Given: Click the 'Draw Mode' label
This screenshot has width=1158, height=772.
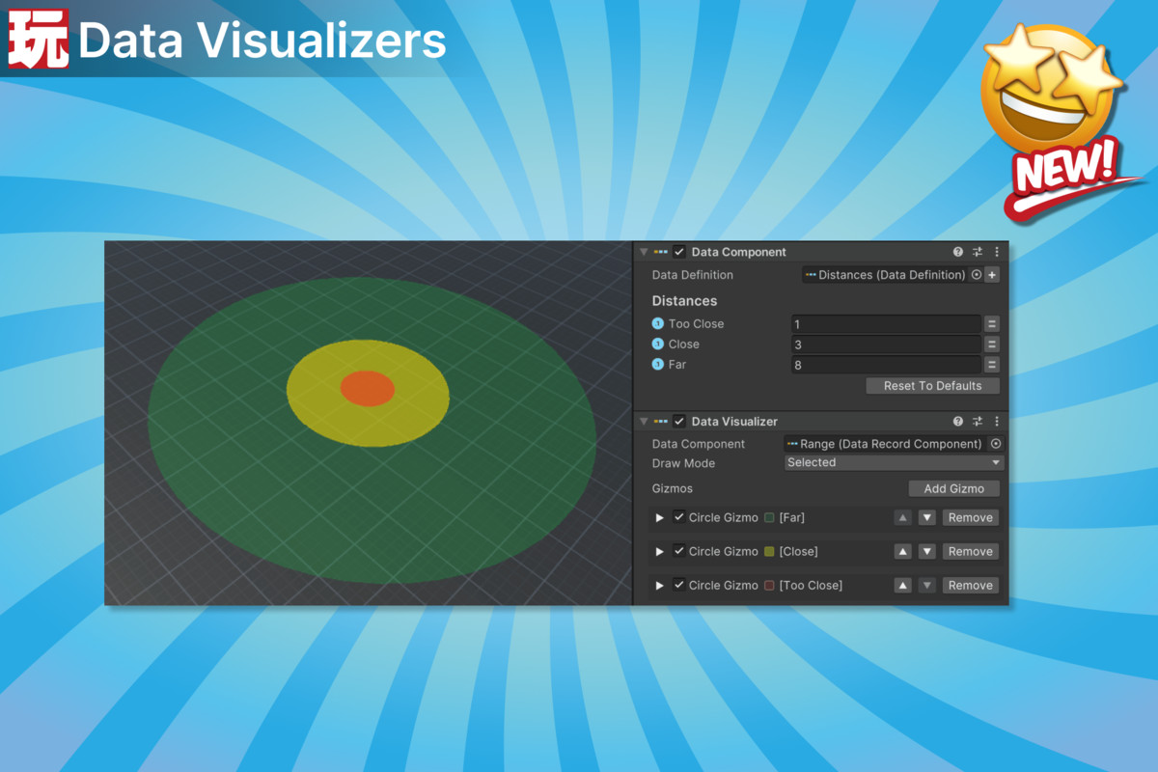Looking at the screenshot, I should coord(682,463).
